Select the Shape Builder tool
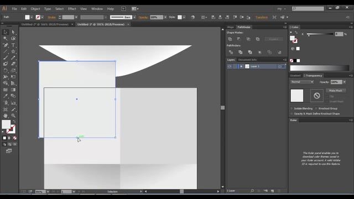 tap(6, 83)
